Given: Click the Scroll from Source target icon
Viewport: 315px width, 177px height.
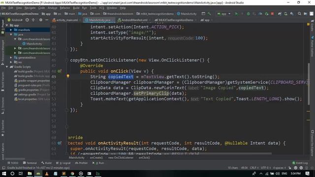Looking at the screenshot, I should 27,20.
